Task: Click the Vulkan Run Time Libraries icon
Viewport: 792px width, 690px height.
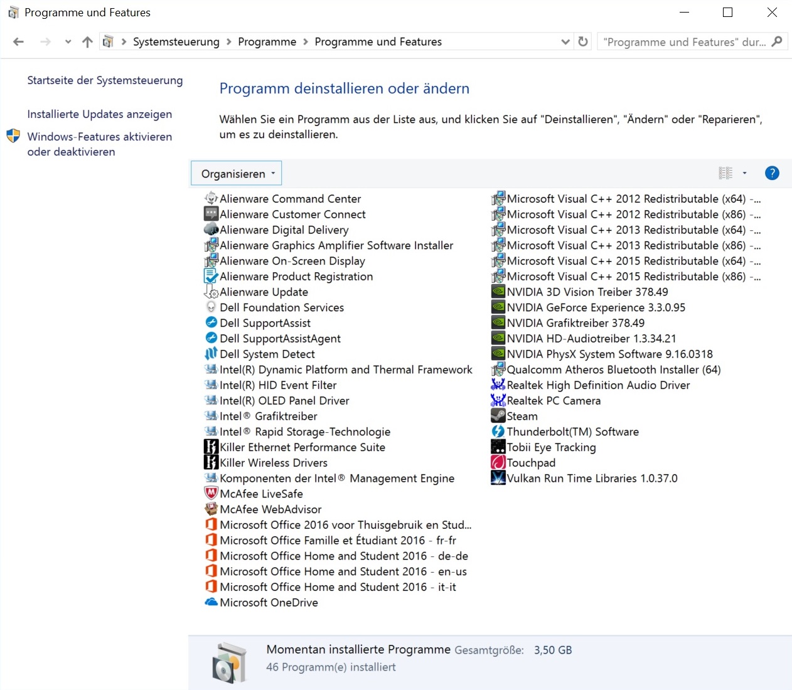Action: [498, 478]
